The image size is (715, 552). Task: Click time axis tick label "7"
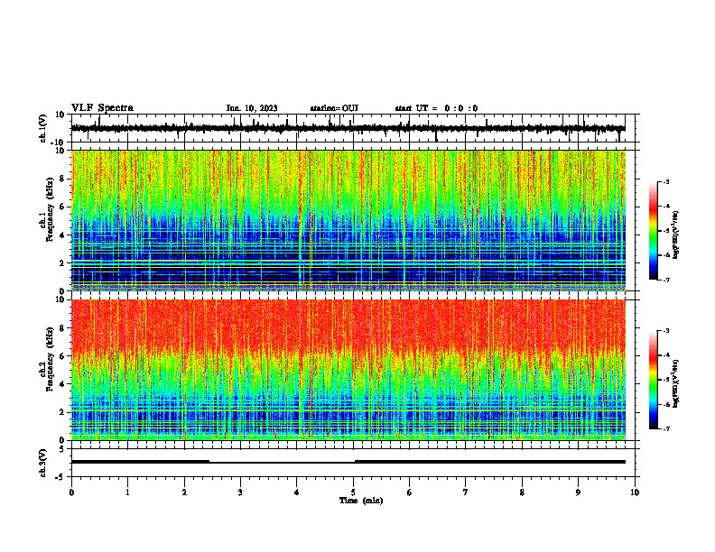point(466,492)
